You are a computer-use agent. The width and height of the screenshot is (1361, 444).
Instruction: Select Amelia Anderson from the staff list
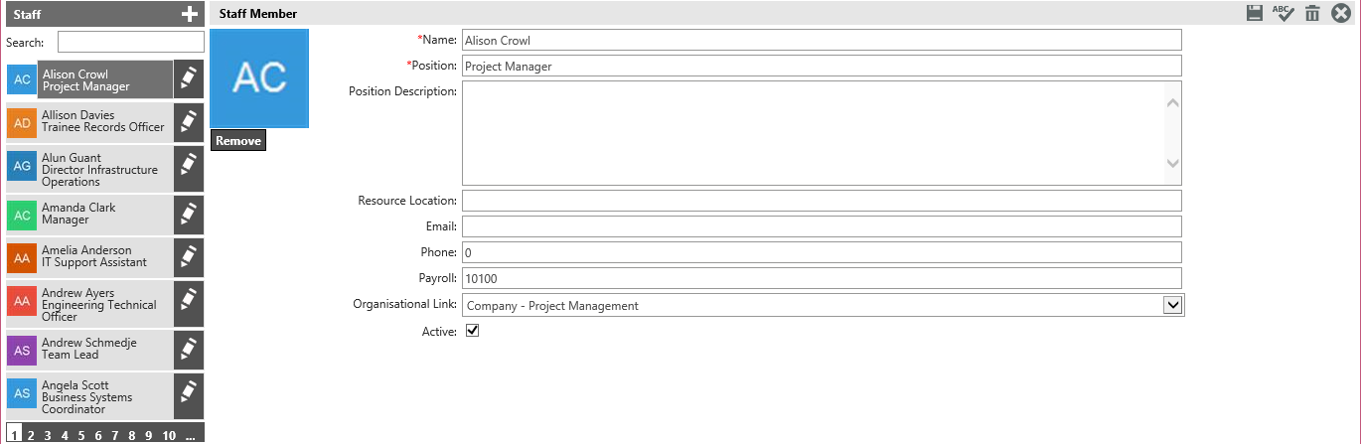click(x=94, y=256)
